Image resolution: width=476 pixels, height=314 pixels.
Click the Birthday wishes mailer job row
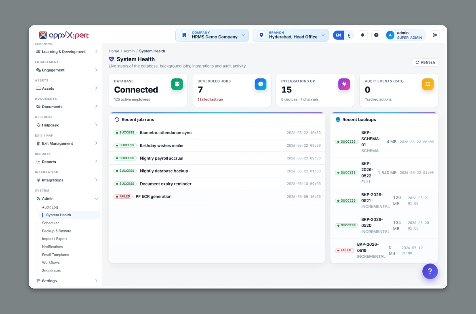coord(217,145)
